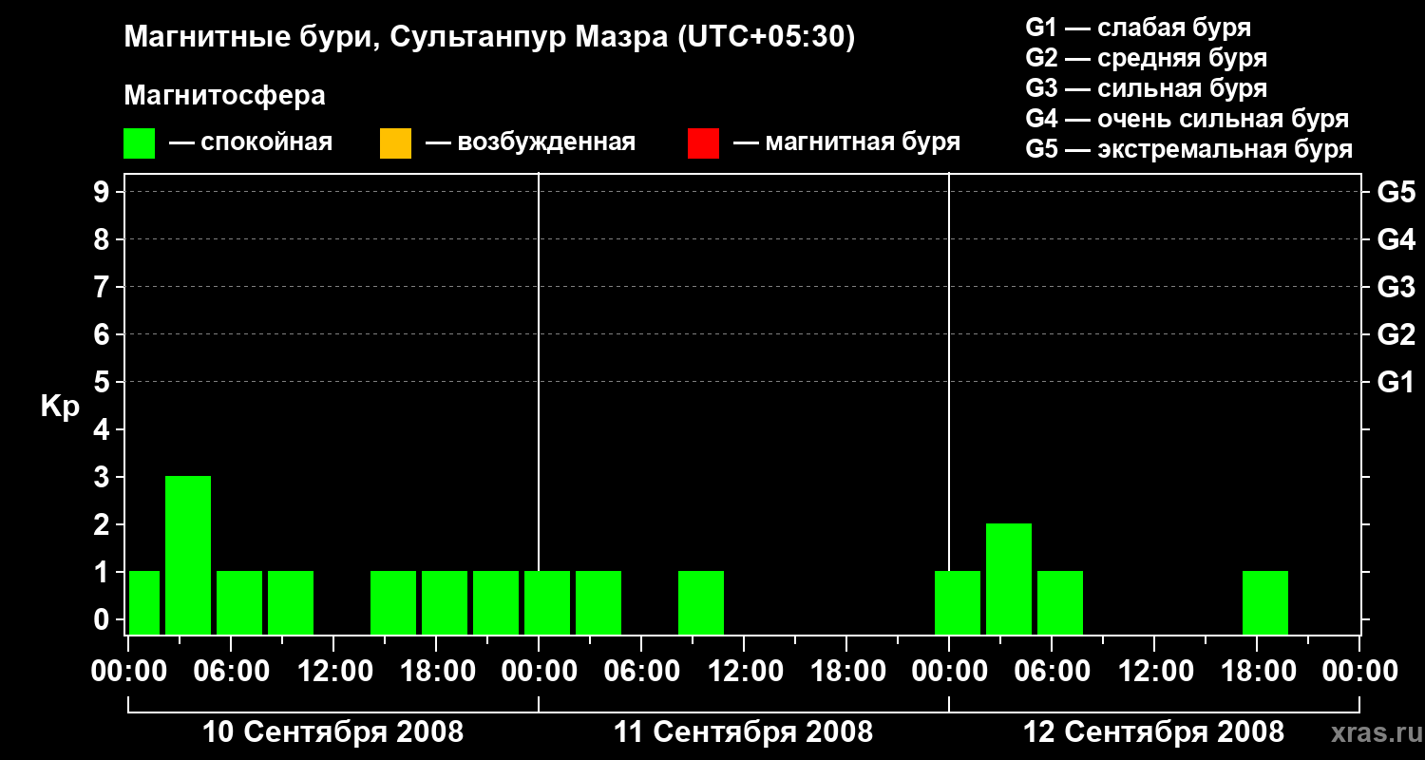The width and height of the screenshot is (1425, 760).
Task: Click the 'G1 — слабая буря' legend line
Action: [x=1138, y=28]
